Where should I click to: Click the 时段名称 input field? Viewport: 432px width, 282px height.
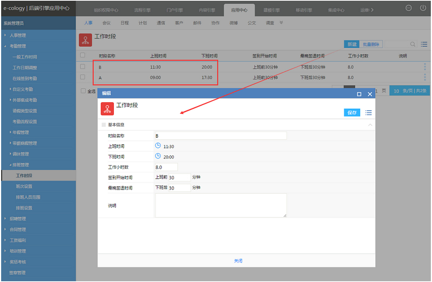(221, 135)
